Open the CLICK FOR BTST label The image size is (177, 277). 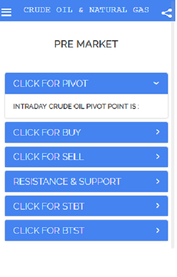tap(49, 230)
